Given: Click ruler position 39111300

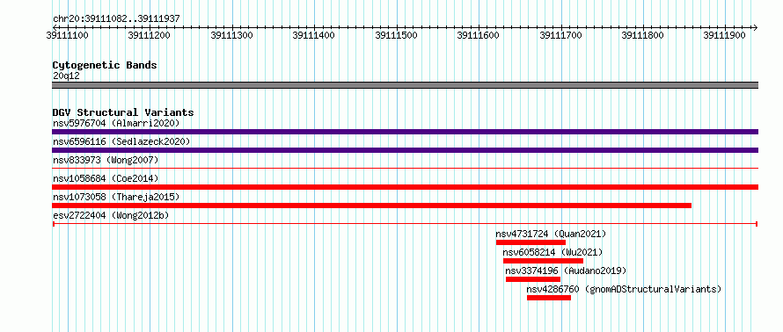Looking at the screenshot, I should [x=231, y=35].
